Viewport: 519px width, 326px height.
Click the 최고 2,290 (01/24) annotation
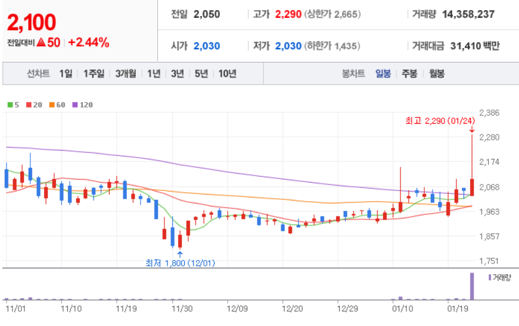(x=440, y=121)
